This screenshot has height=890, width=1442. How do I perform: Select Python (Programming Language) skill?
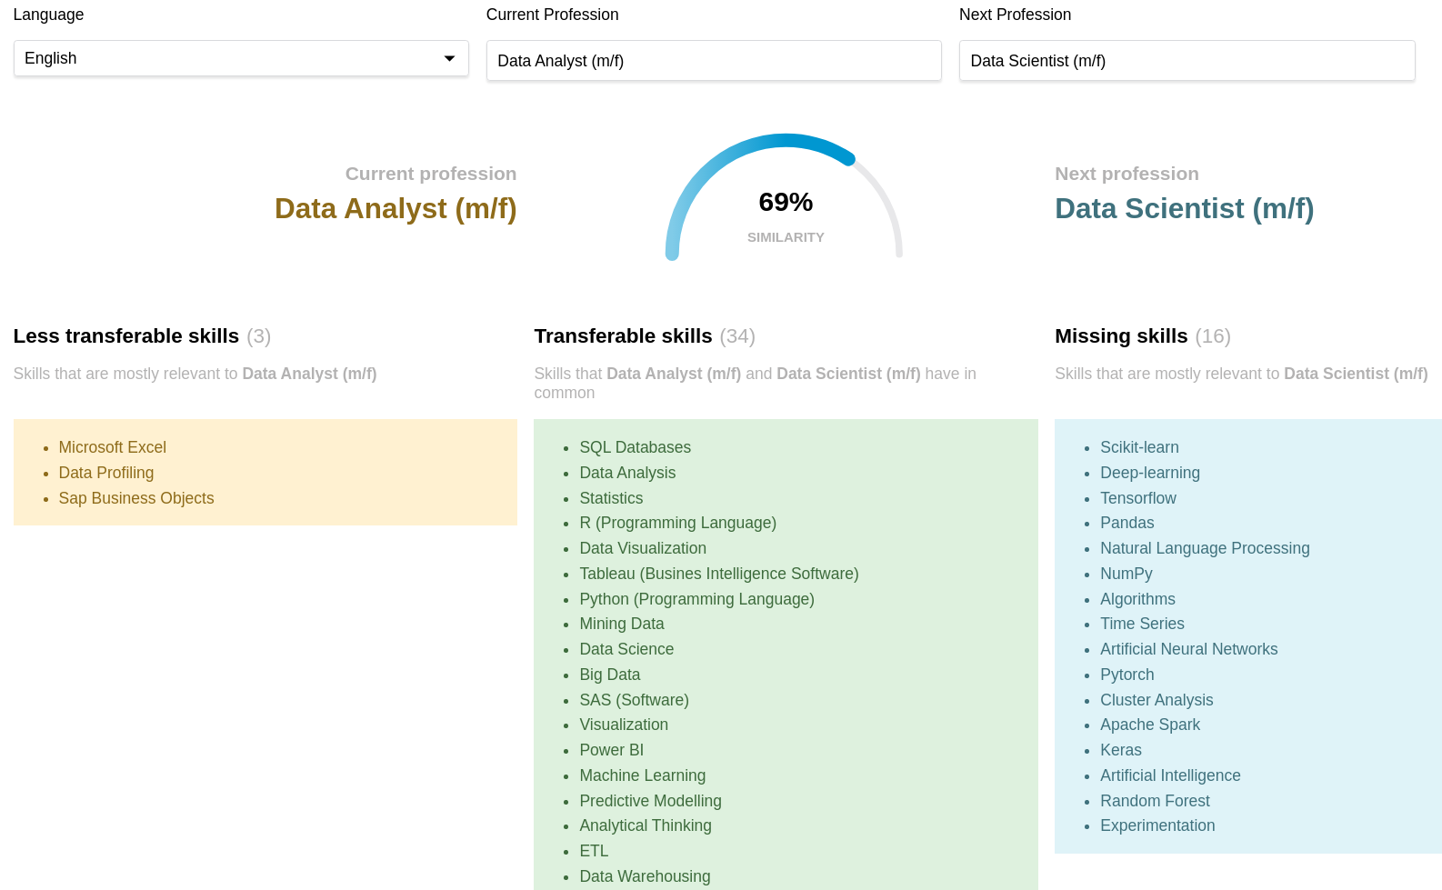(x=696, y=599)
